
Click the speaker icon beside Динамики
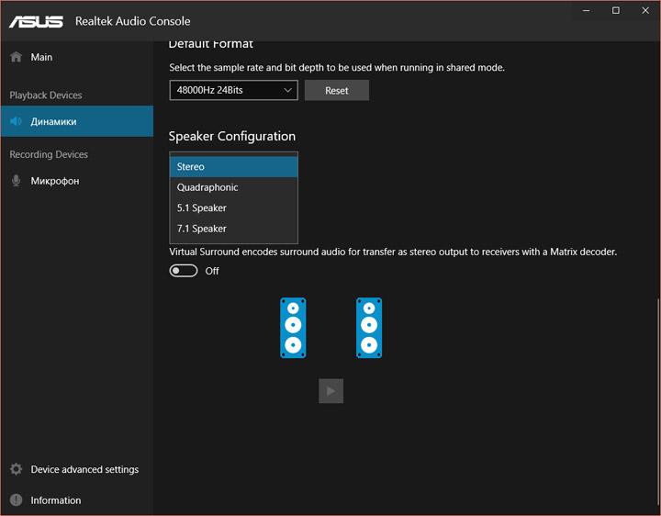[16, 121]
